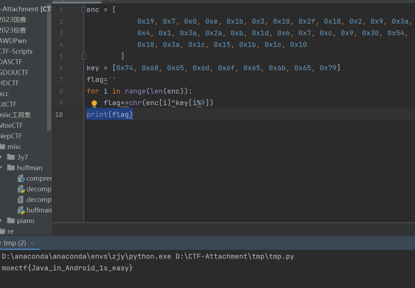Click the D:\CTF-Attachment\tmp\tmp.py path in console
This screenshot has width=415, height=288.
[235, 257]
